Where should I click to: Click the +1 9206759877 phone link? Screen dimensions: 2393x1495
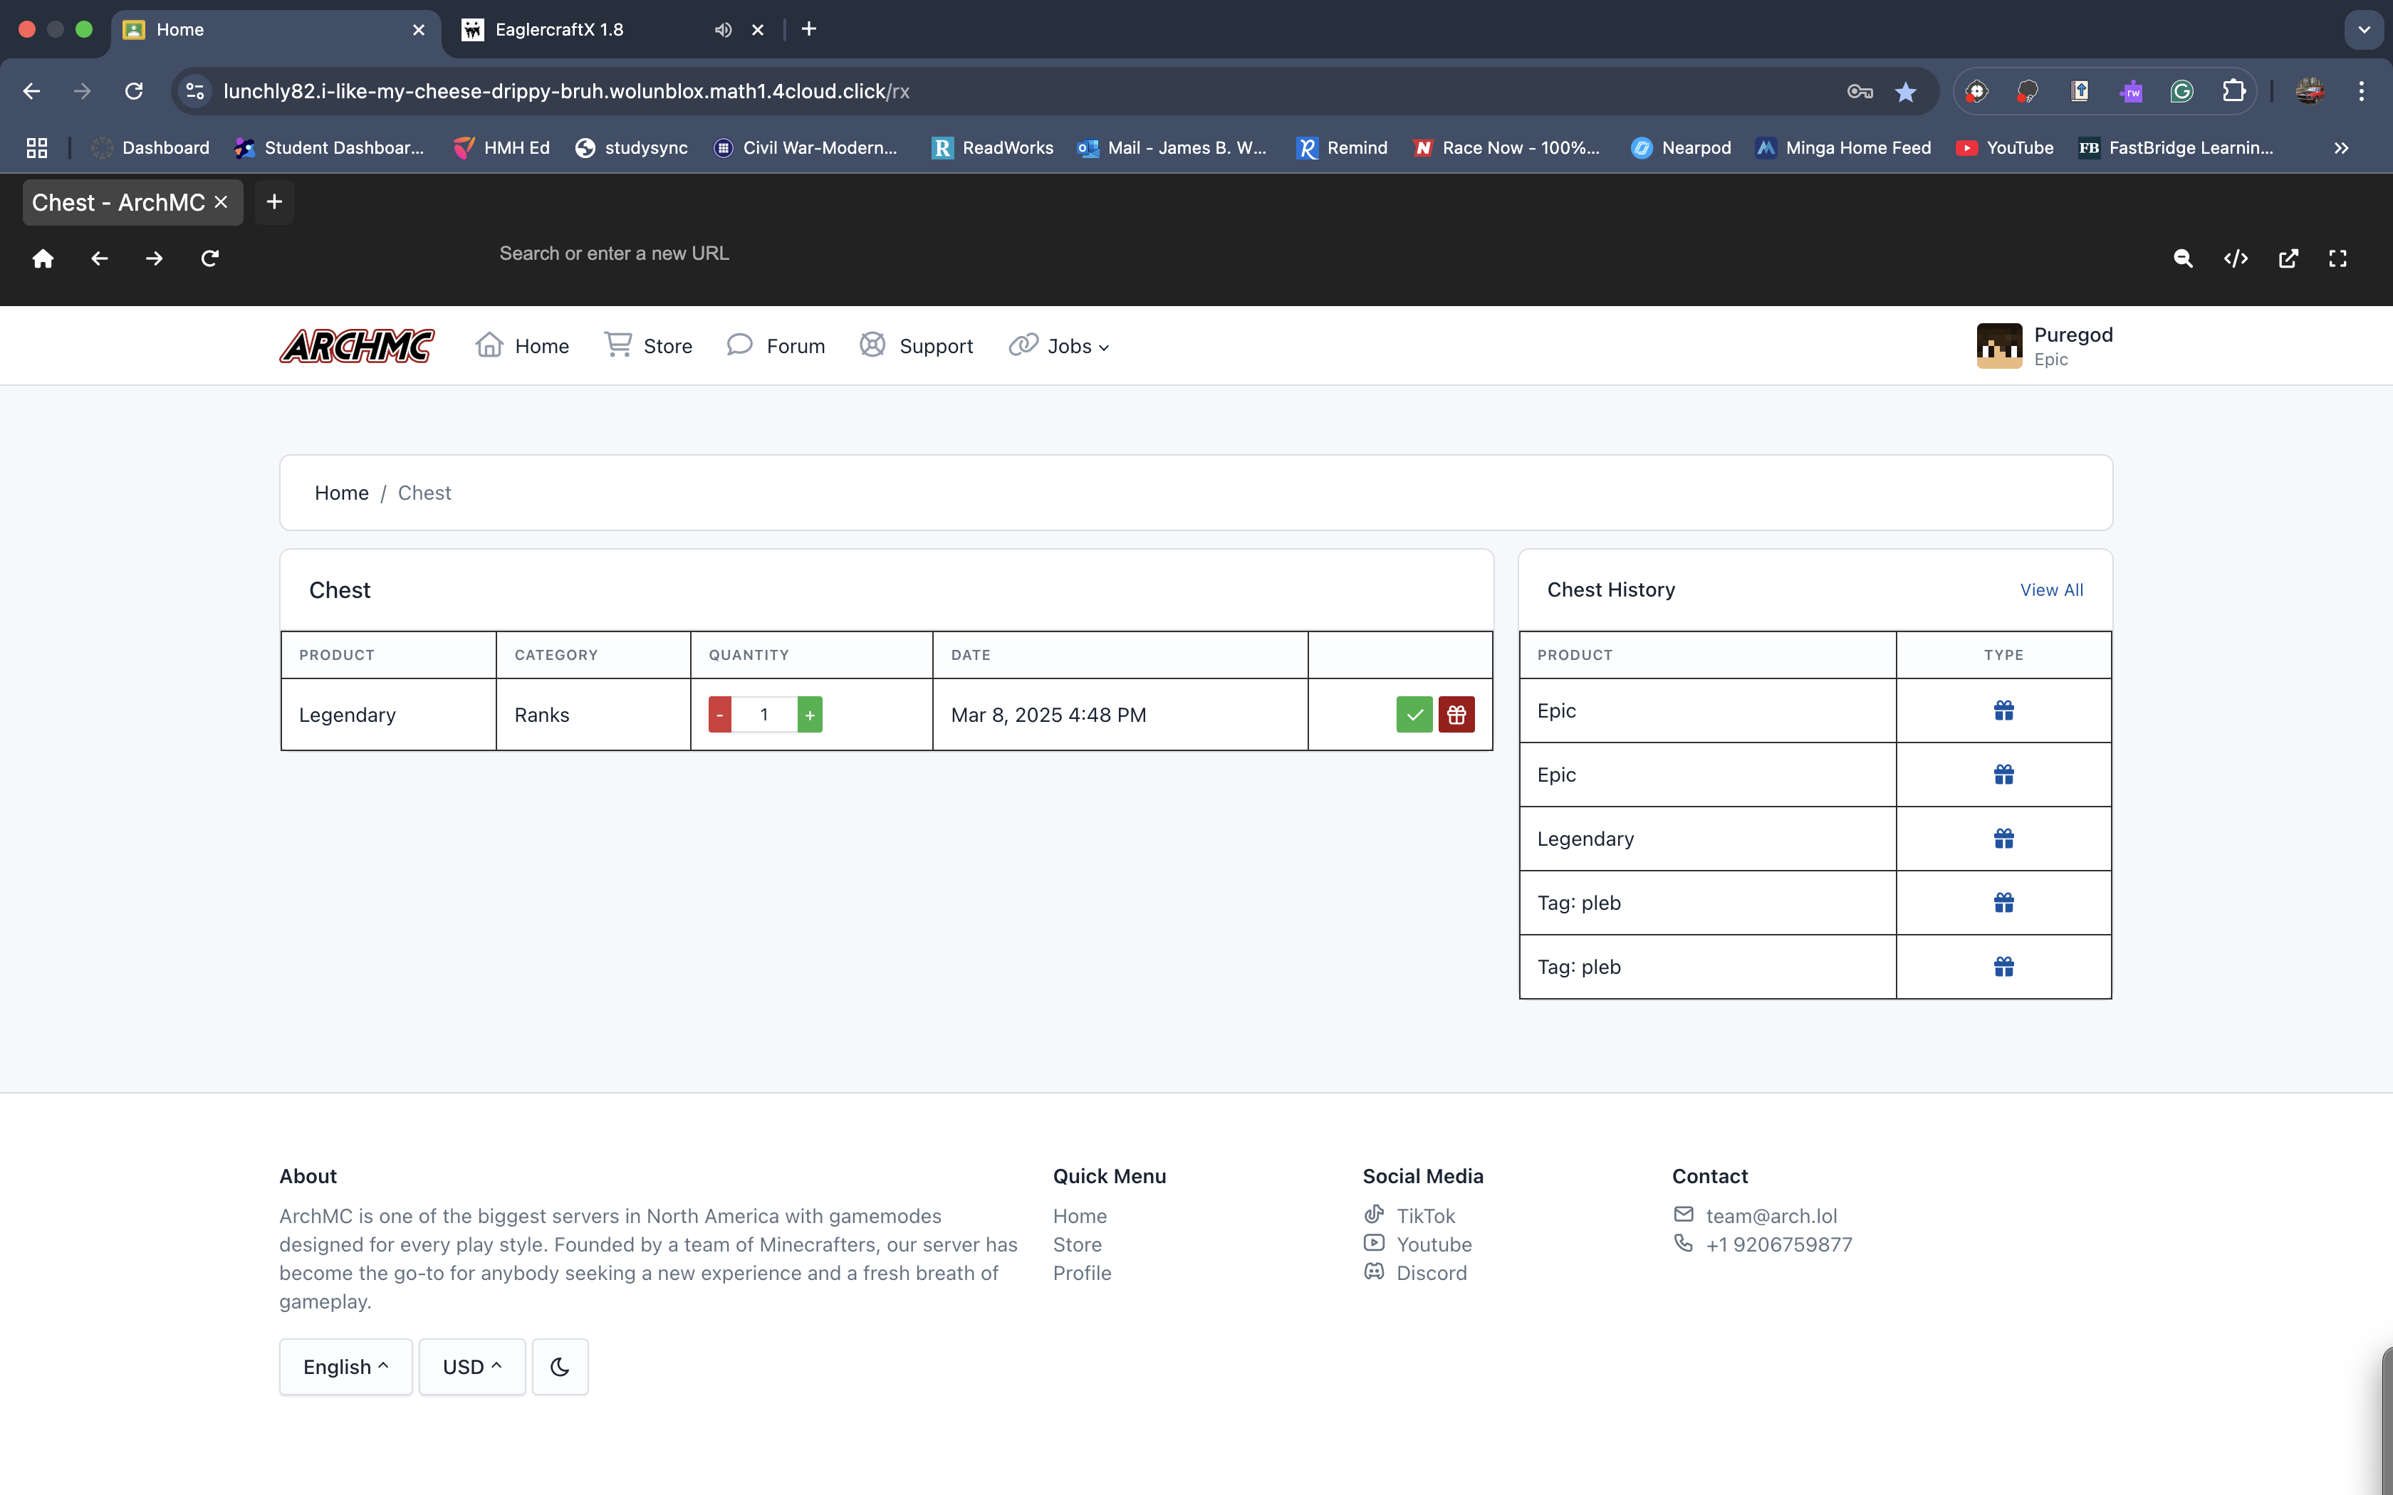(x=1763, y=1244)
